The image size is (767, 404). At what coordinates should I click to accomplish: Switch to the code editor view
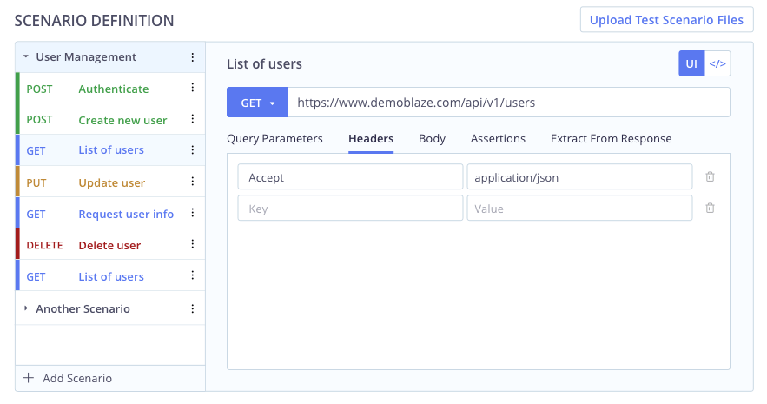click(x=717, y=64)
